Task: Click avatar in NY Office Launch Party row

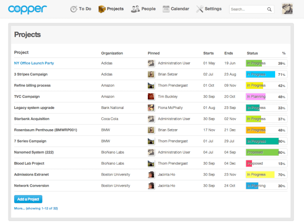Action: coord(151,63)
